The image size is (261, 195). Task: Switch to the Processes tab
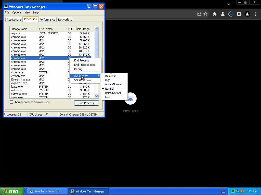(x=30, y=19)
